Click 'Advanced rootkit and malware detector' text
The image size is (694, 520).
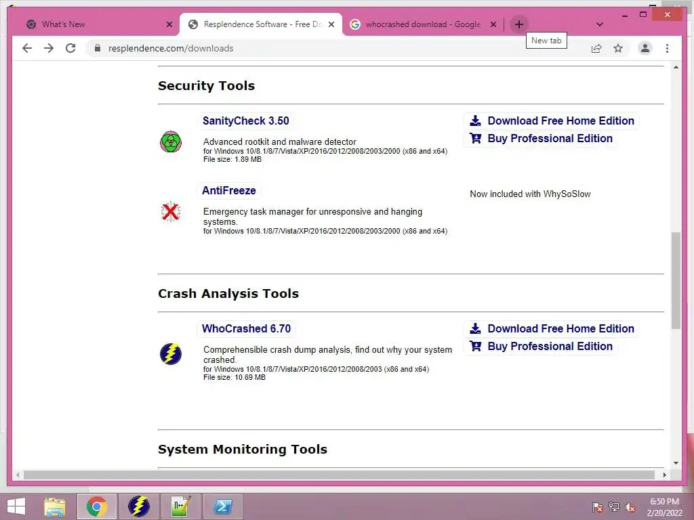280,142
